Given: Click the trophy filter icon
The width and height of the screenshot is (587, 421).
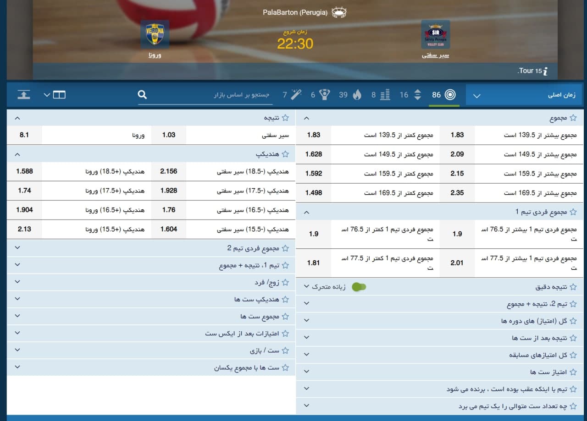Looking at the screenshot, I should click(x=324, y=95).
